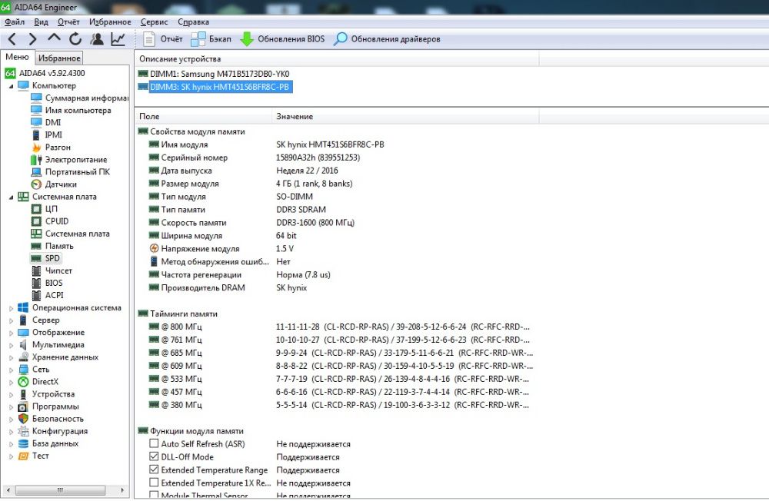Viewport: 769px width, 501px height.
Task: Click the Электропитание battery icon
Action: pyautogui.click(x=36, y=160)
